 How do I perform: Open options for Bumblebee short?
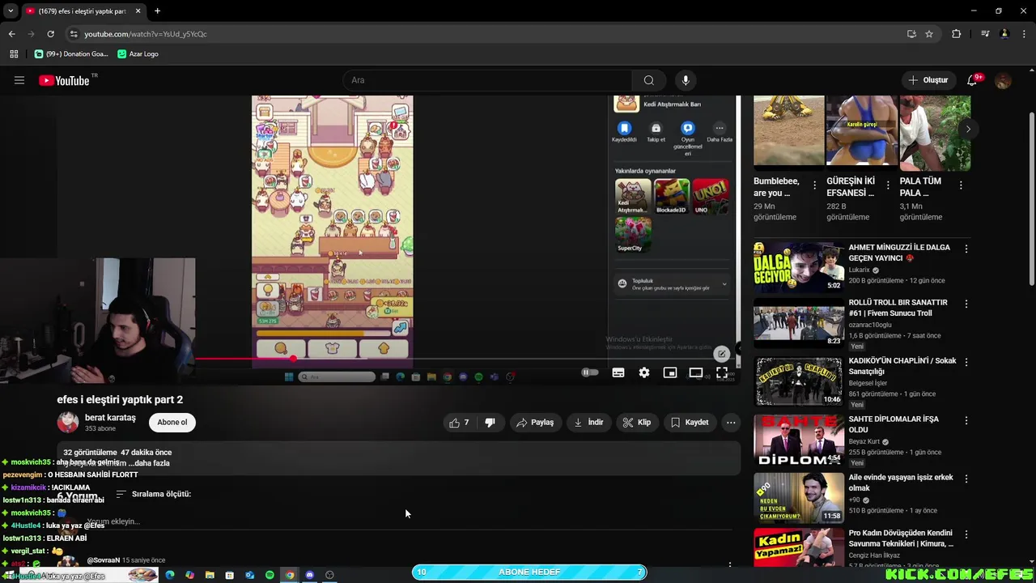click(x=816, y=185)
